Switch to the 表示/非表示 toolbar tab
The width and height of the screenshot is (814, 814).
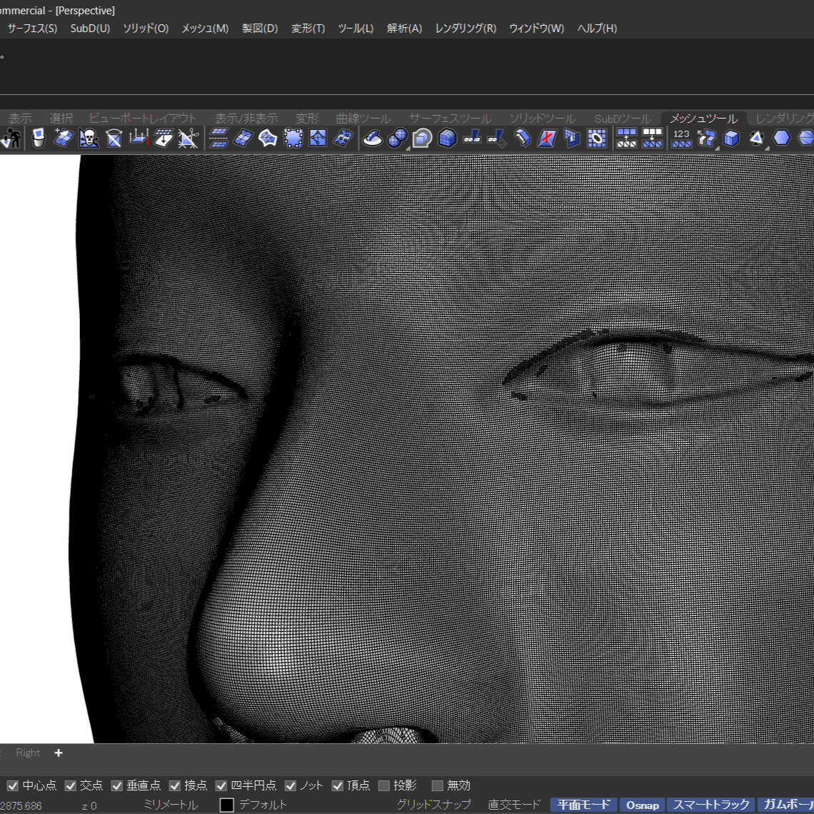[246, 119]
